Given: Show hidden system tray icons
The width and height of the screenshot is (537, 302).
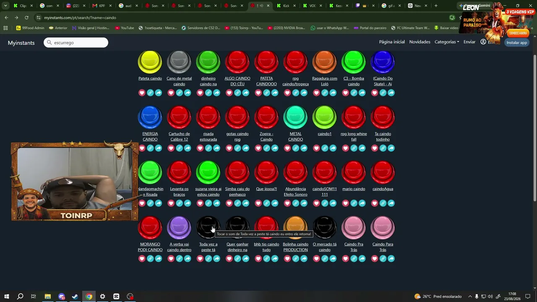Looking at the screenshot, I should tap(470, 297).
